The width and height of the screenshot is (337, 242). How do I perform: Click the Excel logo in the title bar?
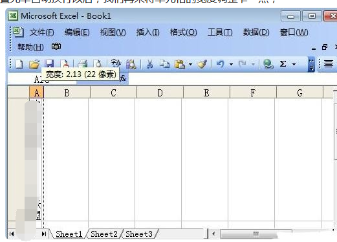13,16
